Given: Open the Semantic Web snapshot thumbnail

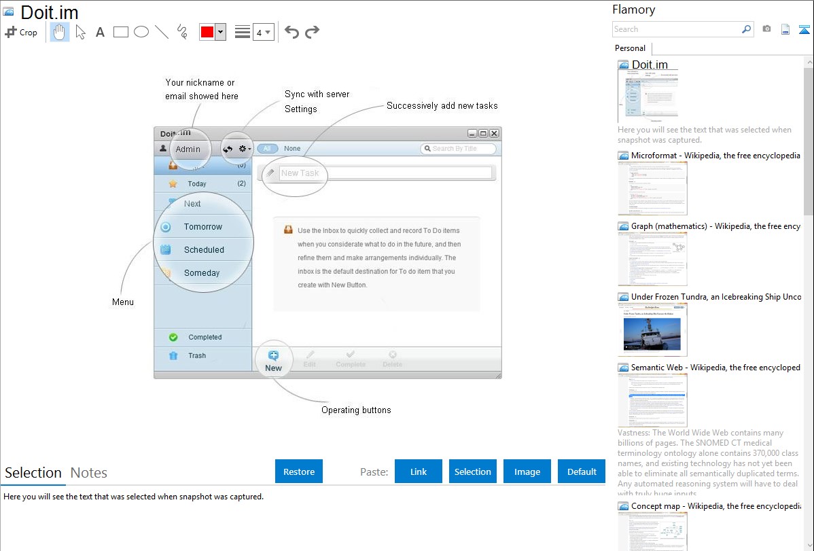Looking at the screenshot, I should 652,400.
